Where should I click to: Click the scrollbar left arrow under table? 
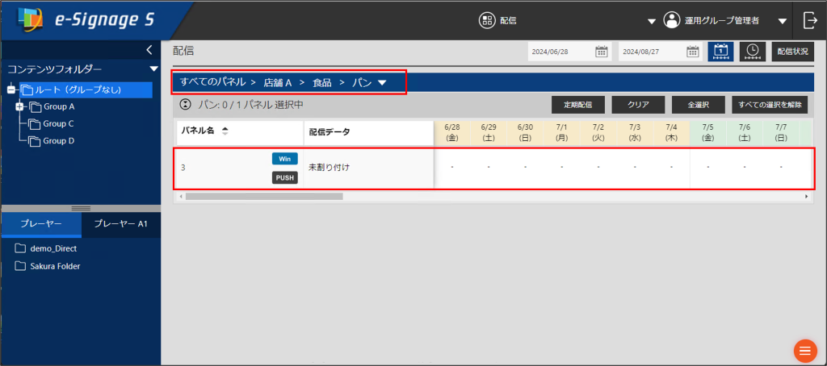pos(180,196)
